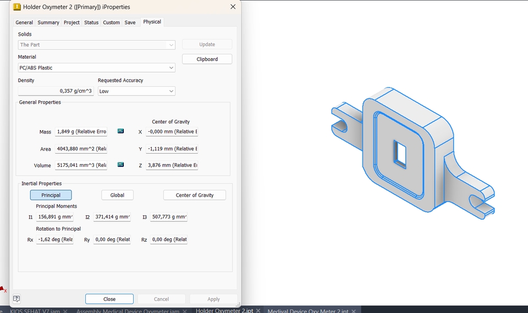This screenshot has width=528, height=313.
Task: Close the KIOS SEHAT V7.iam tab
Action: (65, 311)
